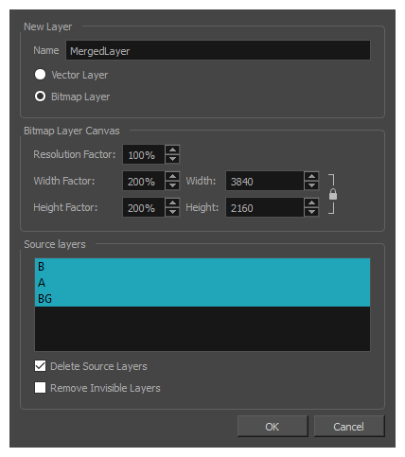The image size is (405, 457).
Task: Select the Vector Layer radio button
Action: (x=40, y=75)
